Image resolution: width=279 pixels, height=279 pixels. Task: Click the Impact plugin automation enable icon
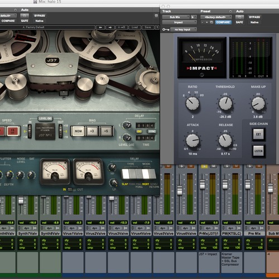point(239,17)
